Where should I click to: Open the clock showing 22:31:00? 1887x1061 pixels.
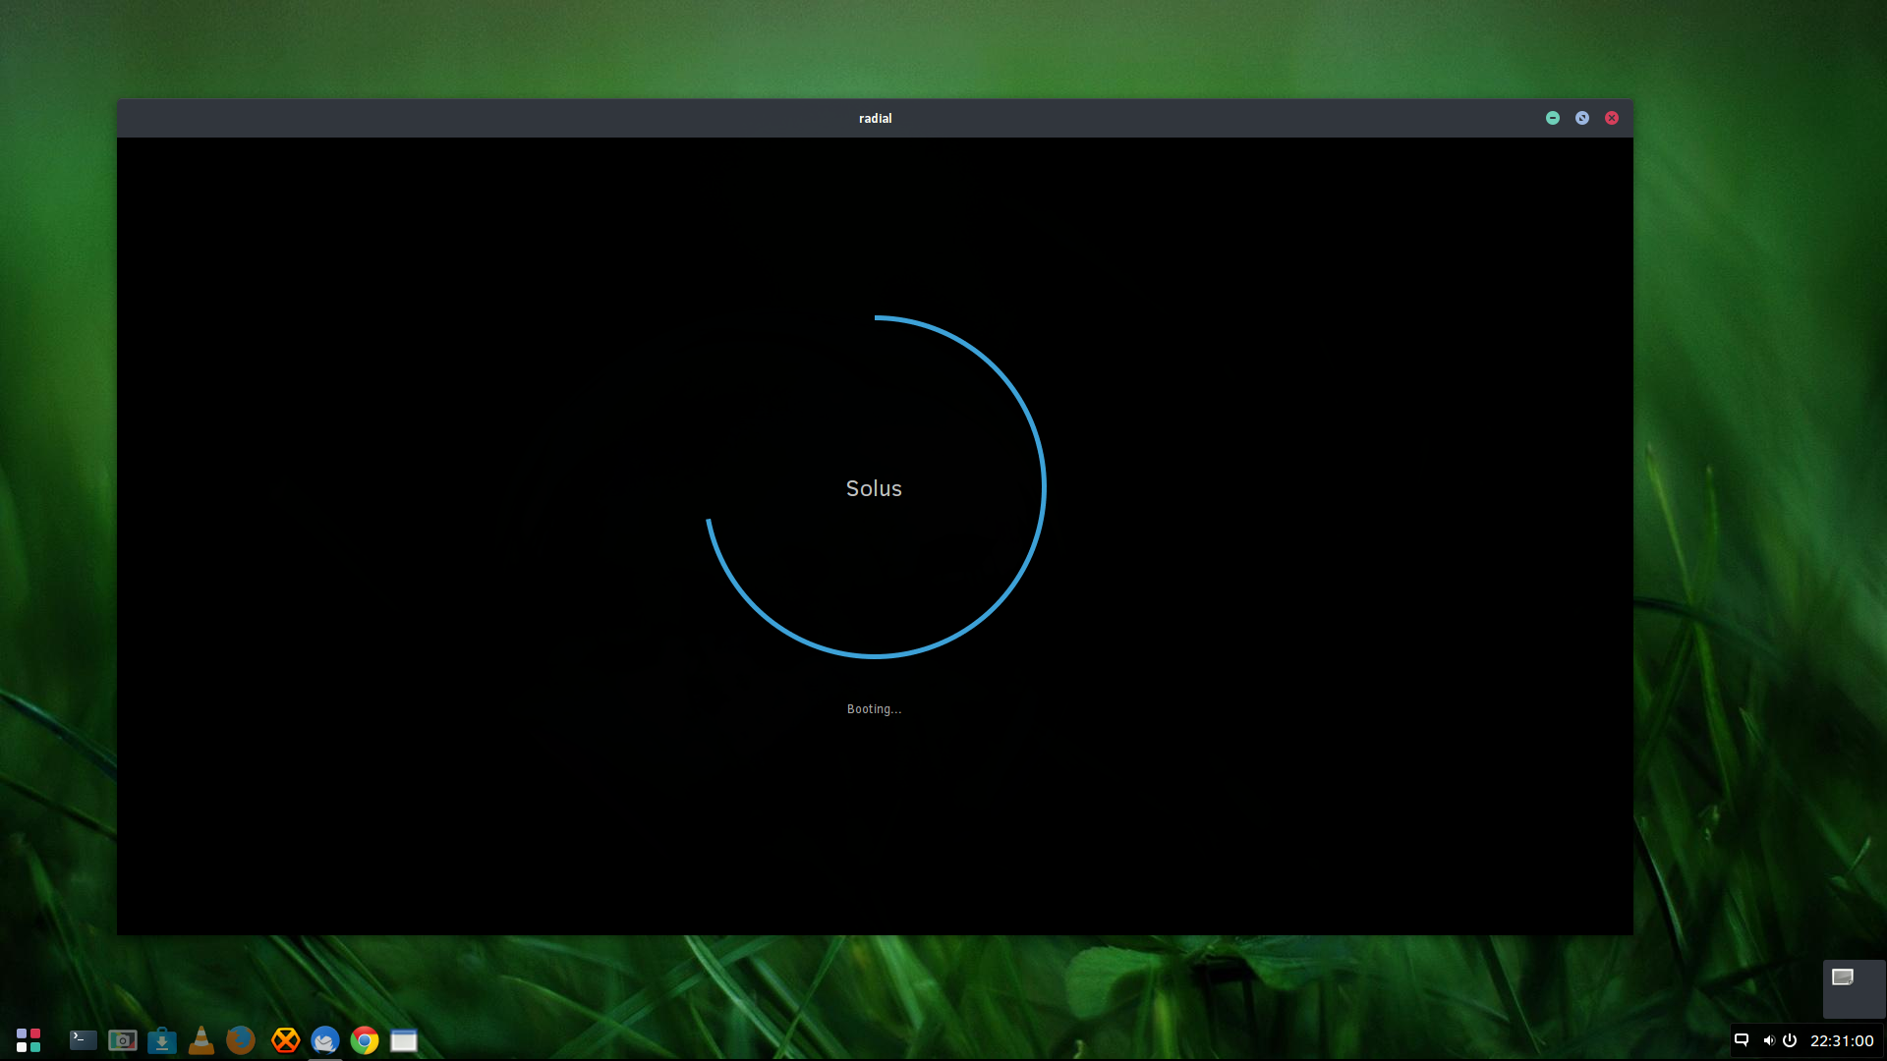[1842, 1040]
